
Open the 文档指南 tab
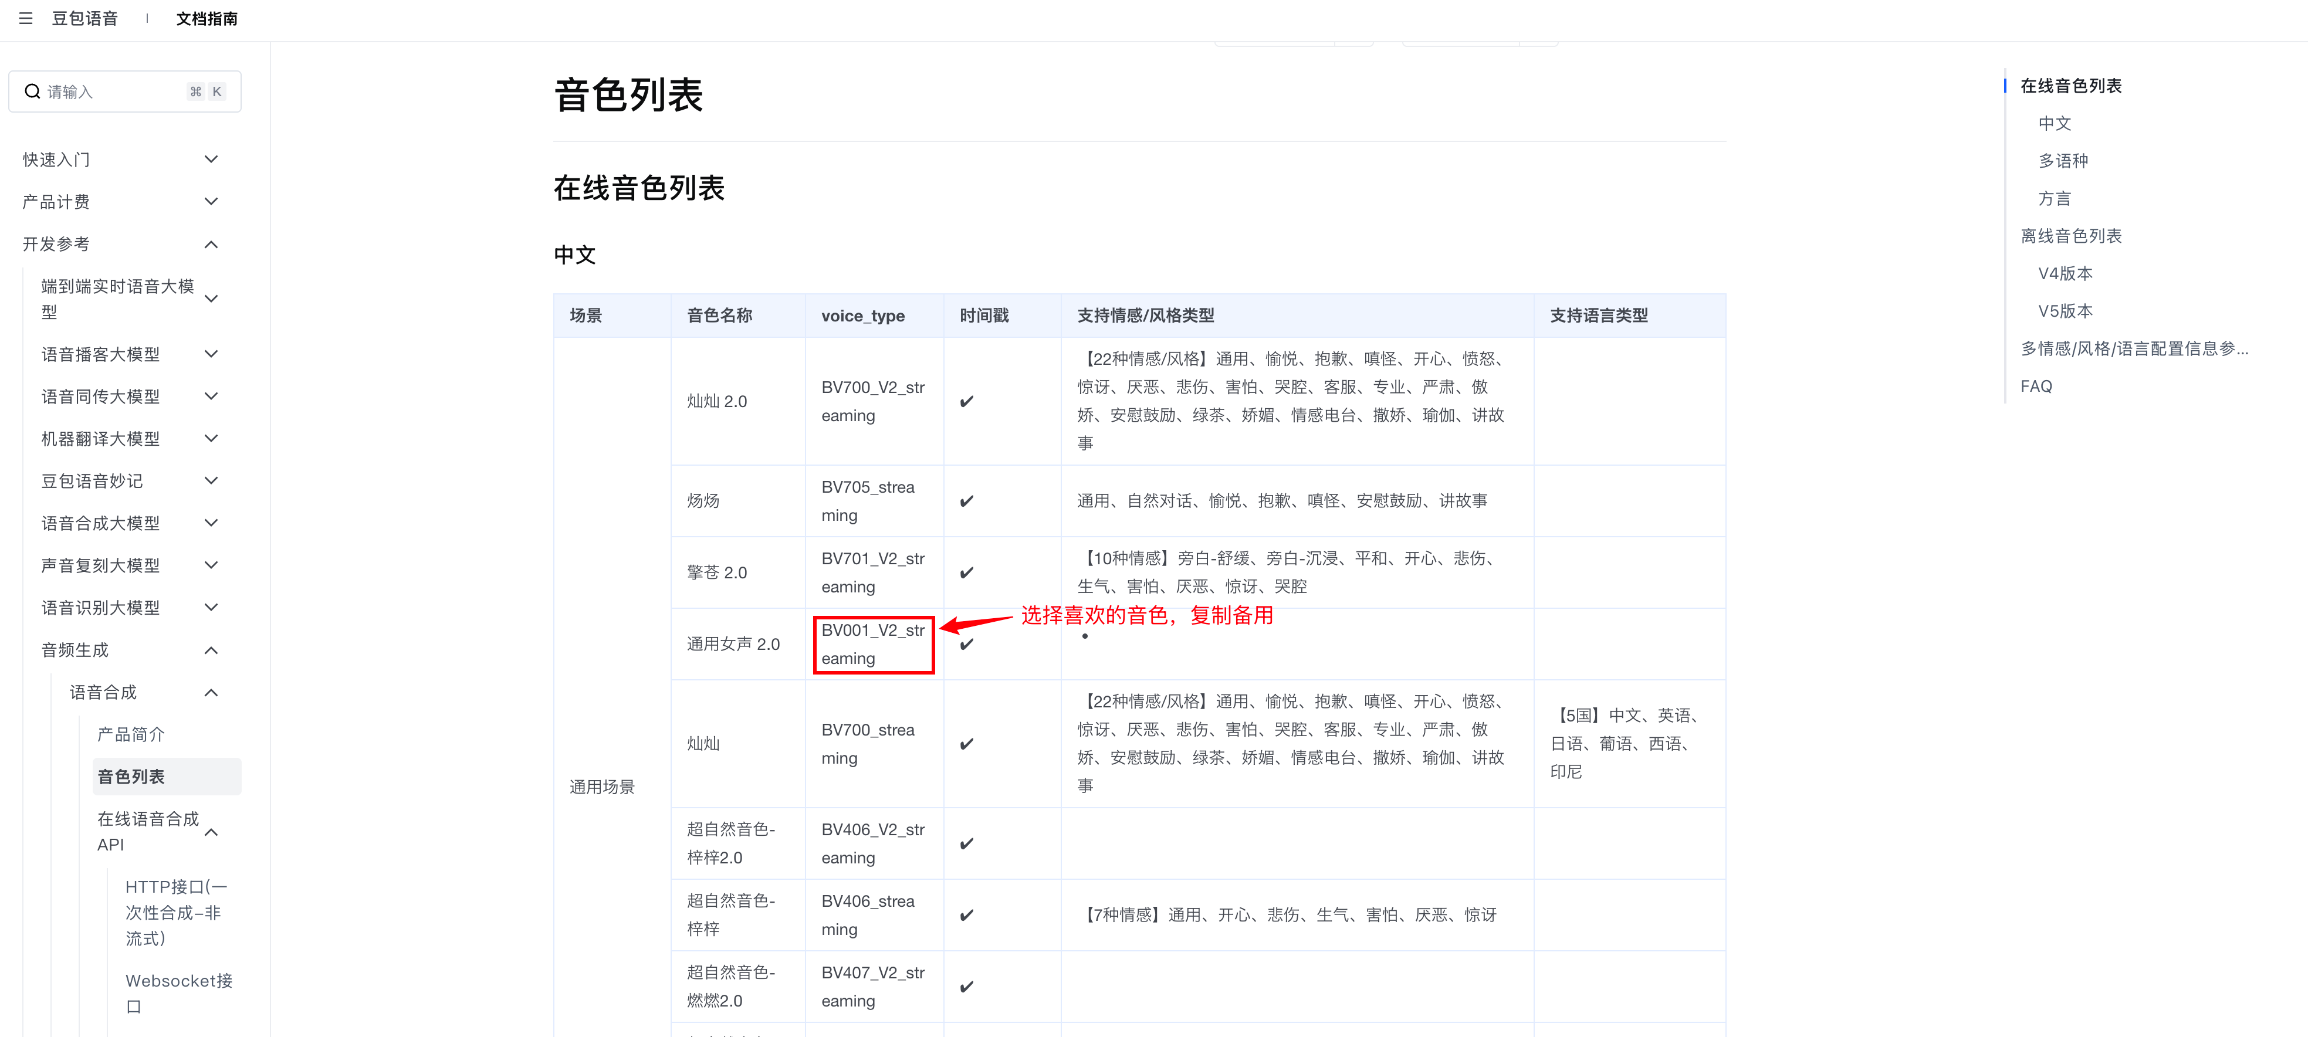206,19
